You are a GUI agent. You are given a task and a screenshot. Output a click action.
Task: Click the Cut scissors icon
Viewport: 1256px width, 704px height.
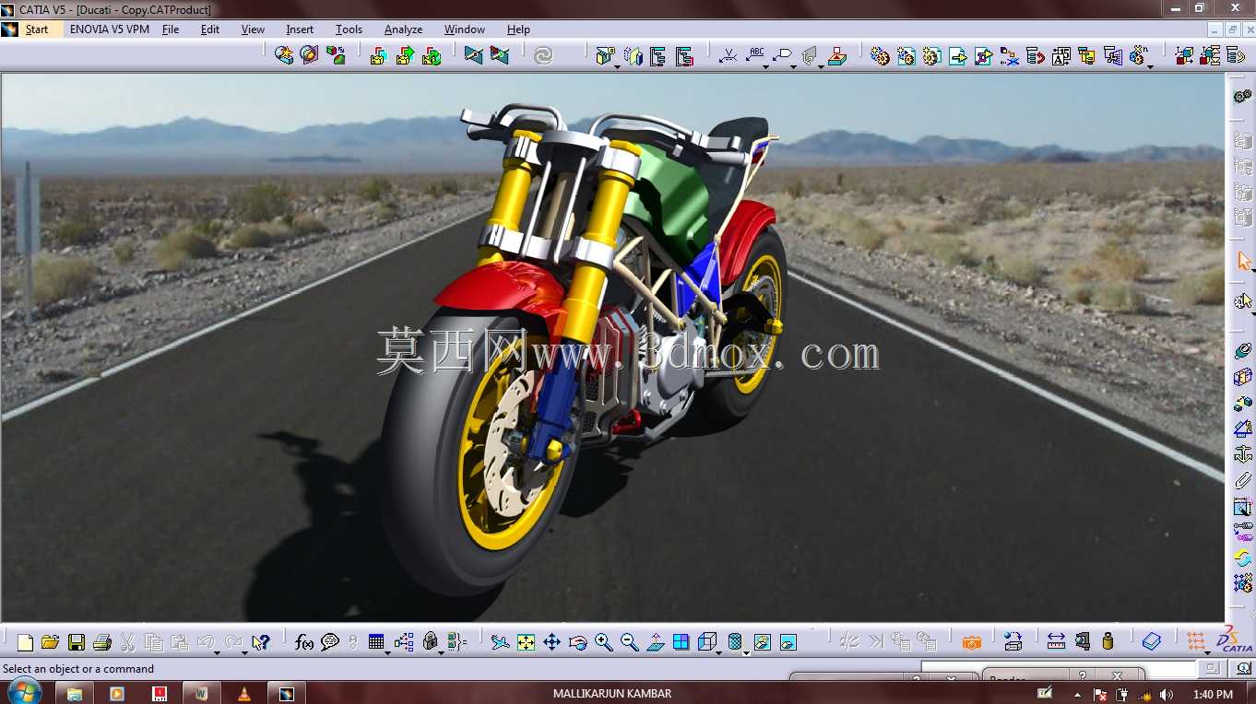coord(128,642)
